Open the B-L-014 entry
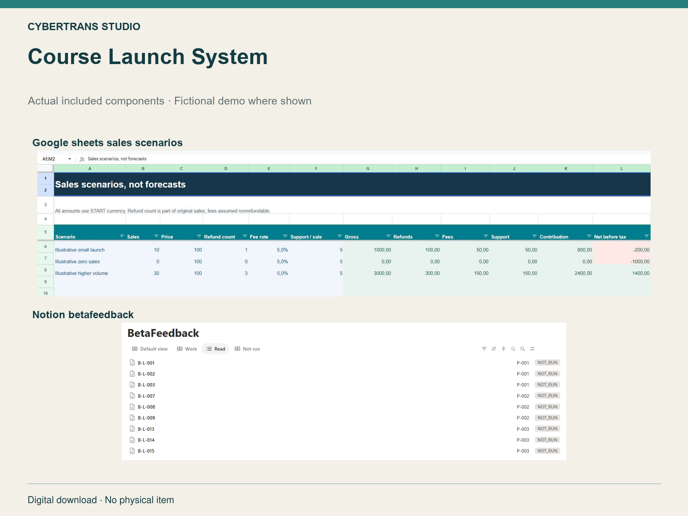Image resolution: width=688 pixels, height=516 pixels. pos(146,440)
